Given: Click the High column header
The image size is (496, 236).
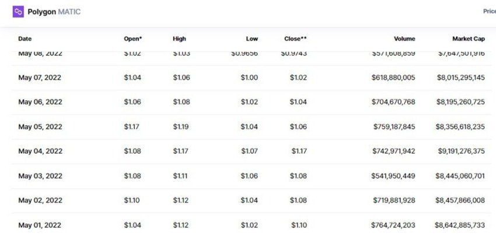Looking at the screenshot, I should pyautogui.click(x=179, y=39).
